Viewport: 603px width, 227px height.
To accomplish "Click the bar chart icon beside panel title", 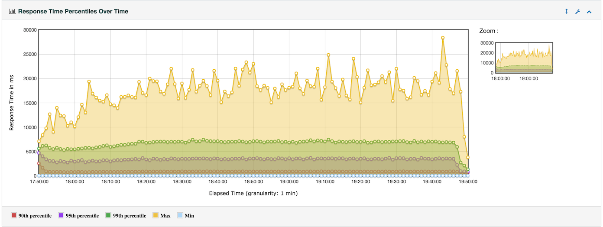I will click(12, 11).
